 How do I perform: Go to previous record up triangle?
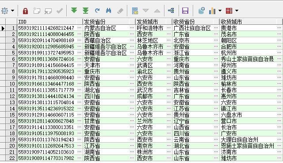157,11
